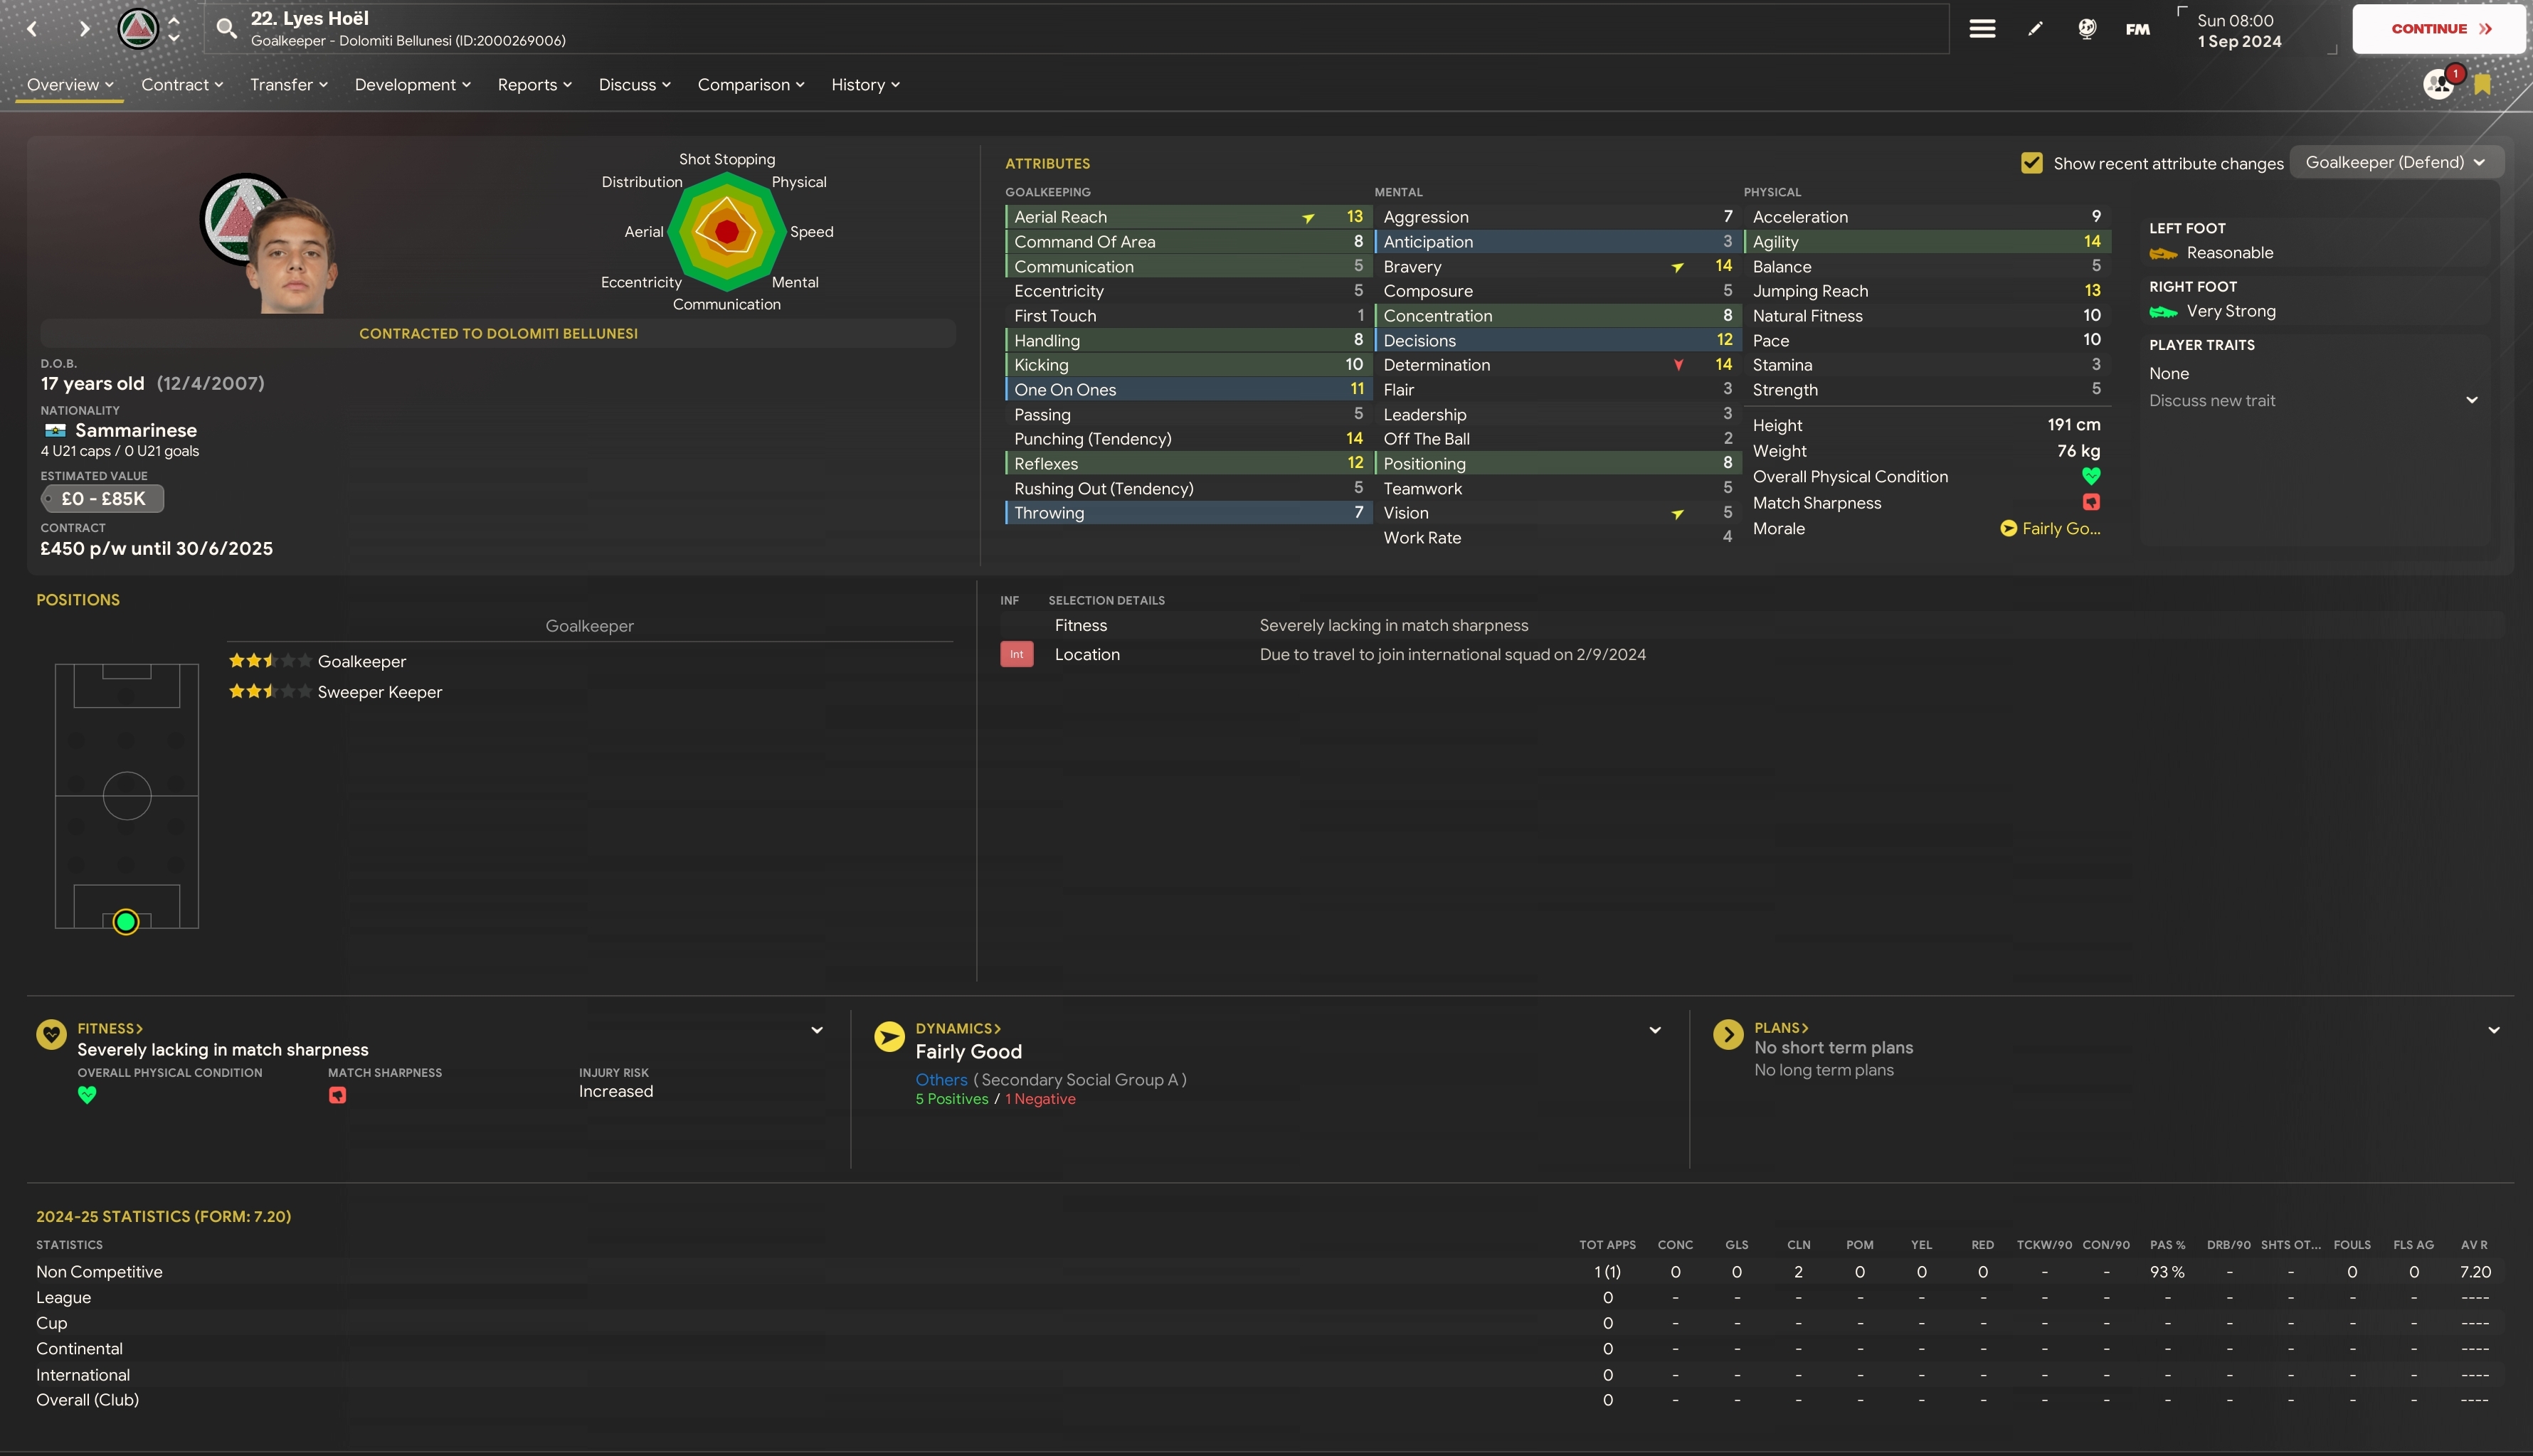The width and height of the screenshot is (2533, 1456).
Task: Click the pencil edit icon
Action: pos(2035,29)
